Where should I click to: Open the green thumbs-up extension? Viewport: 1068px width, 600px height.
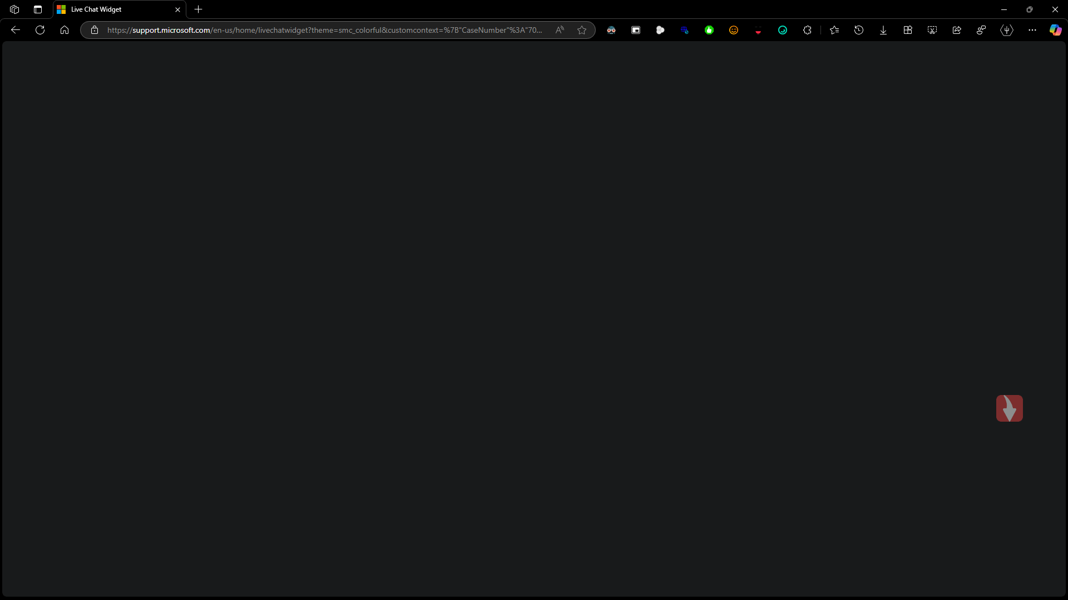pyautogui.click(x=709, y=30)
